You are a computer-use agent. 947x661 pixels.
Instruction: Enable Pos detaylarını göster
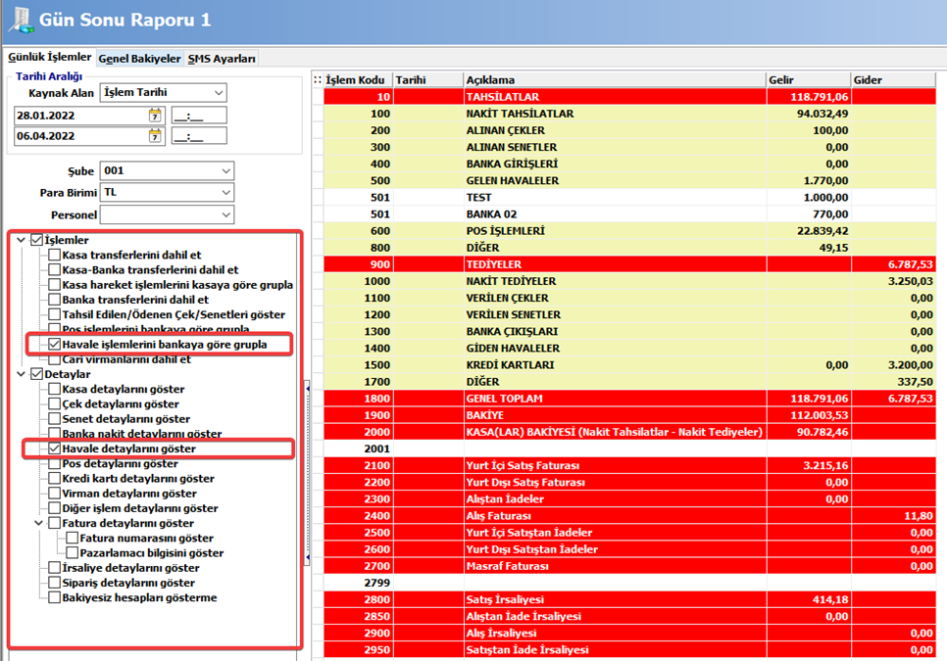(54, 464)
